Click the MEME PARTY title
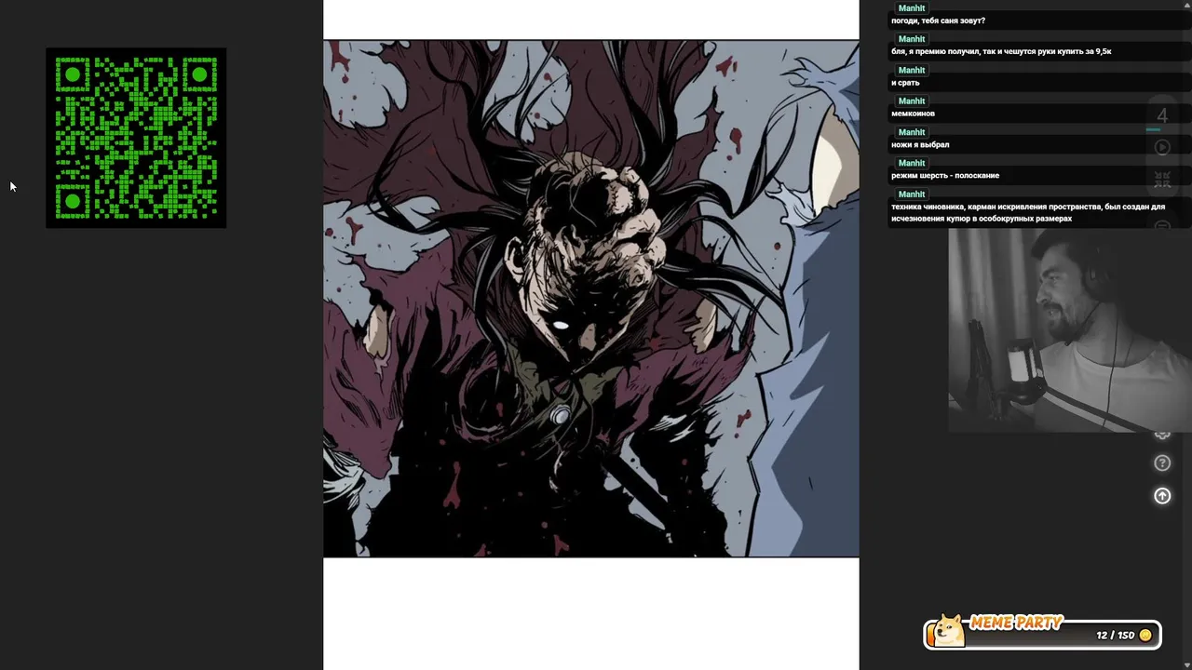 1015,623
